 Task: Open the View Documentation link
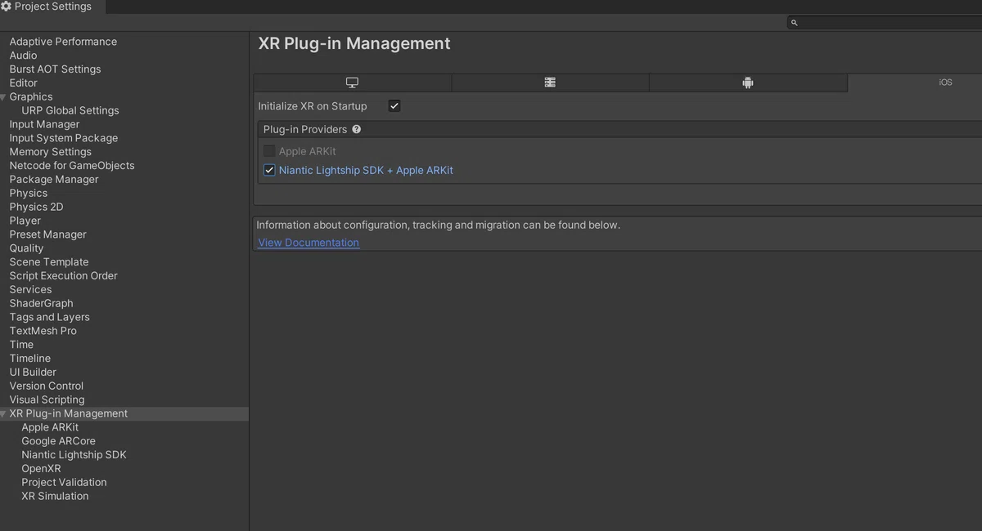309,243
